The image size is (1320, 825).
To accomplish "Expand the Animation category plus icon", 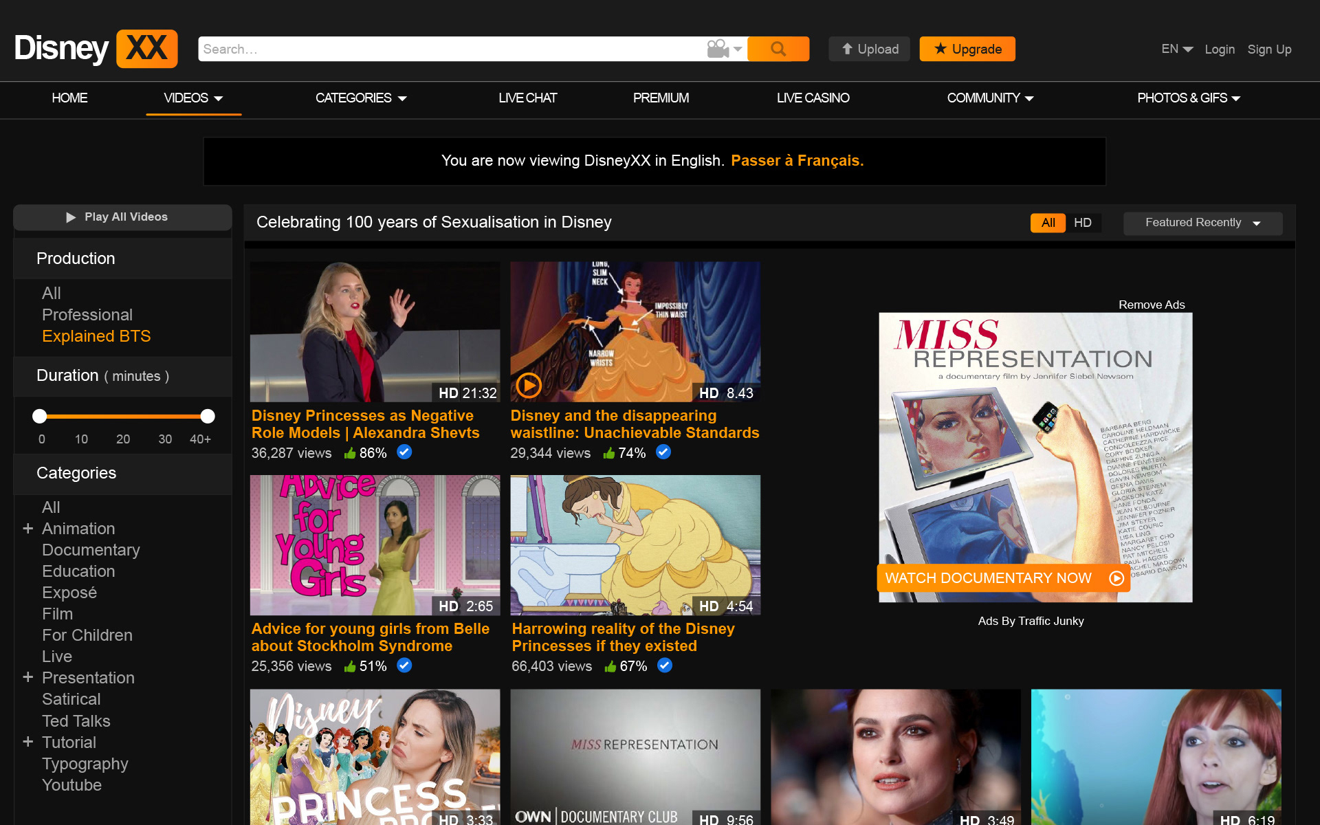I will (28, 528).
